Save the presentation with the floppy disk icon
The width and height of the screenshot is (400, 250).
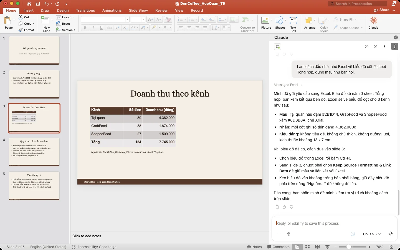38,4
